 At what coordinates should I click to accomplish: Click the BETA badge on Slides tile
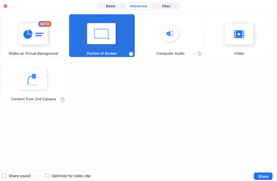click(45, 24)
